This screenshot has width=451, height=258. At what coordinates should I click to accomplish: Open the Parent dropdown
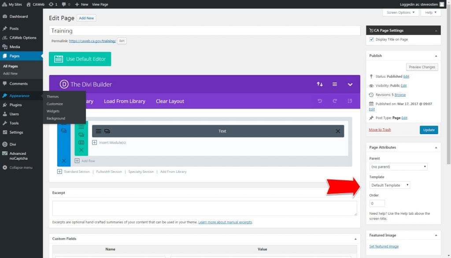click(398, 167)
